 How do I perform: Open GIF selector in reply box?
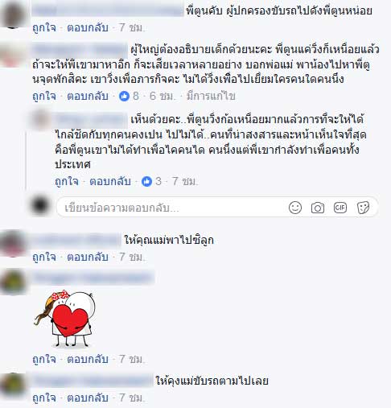[340, 208]
